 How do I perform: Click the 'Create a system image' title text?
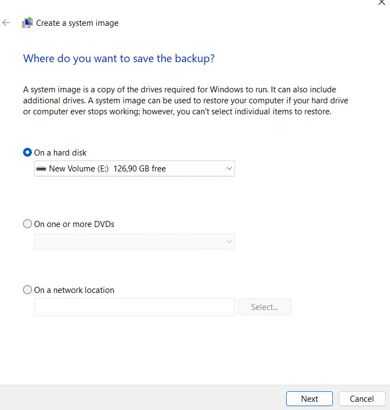click(77, 23)
